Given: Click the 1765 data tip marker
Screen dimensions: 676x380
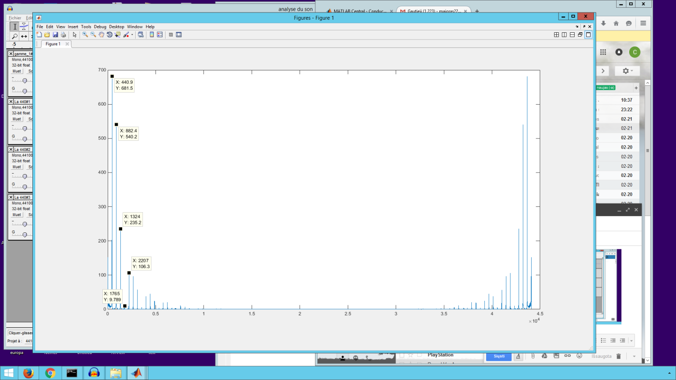Looking at the screenshot, I should pyautogui.click(x=125, y=306).
